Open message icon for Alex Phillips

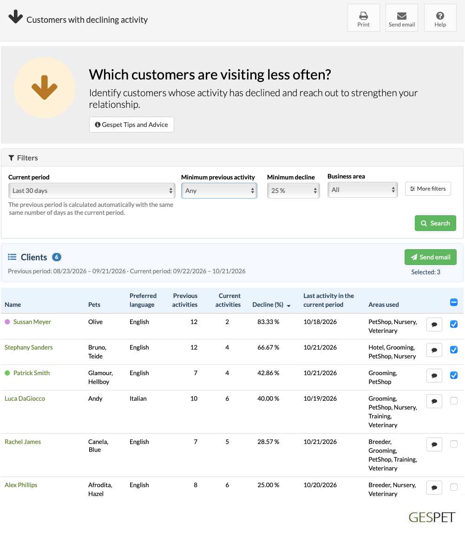pyautogui.click(x=434, y=488)
